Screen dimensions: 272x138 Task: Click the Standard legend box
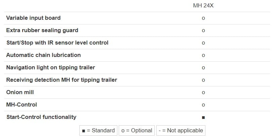pyautogui.click(x=99, y=130)
